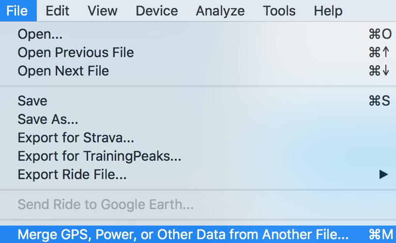
Task: Select Export for Strava...
Action: [x=76, y=137]
